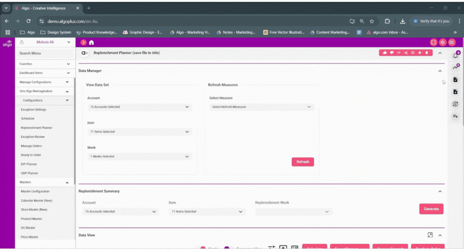This screenshot has width=464, height=252.
Task: Click Verify that it's you button
Action: coord(431,21)
